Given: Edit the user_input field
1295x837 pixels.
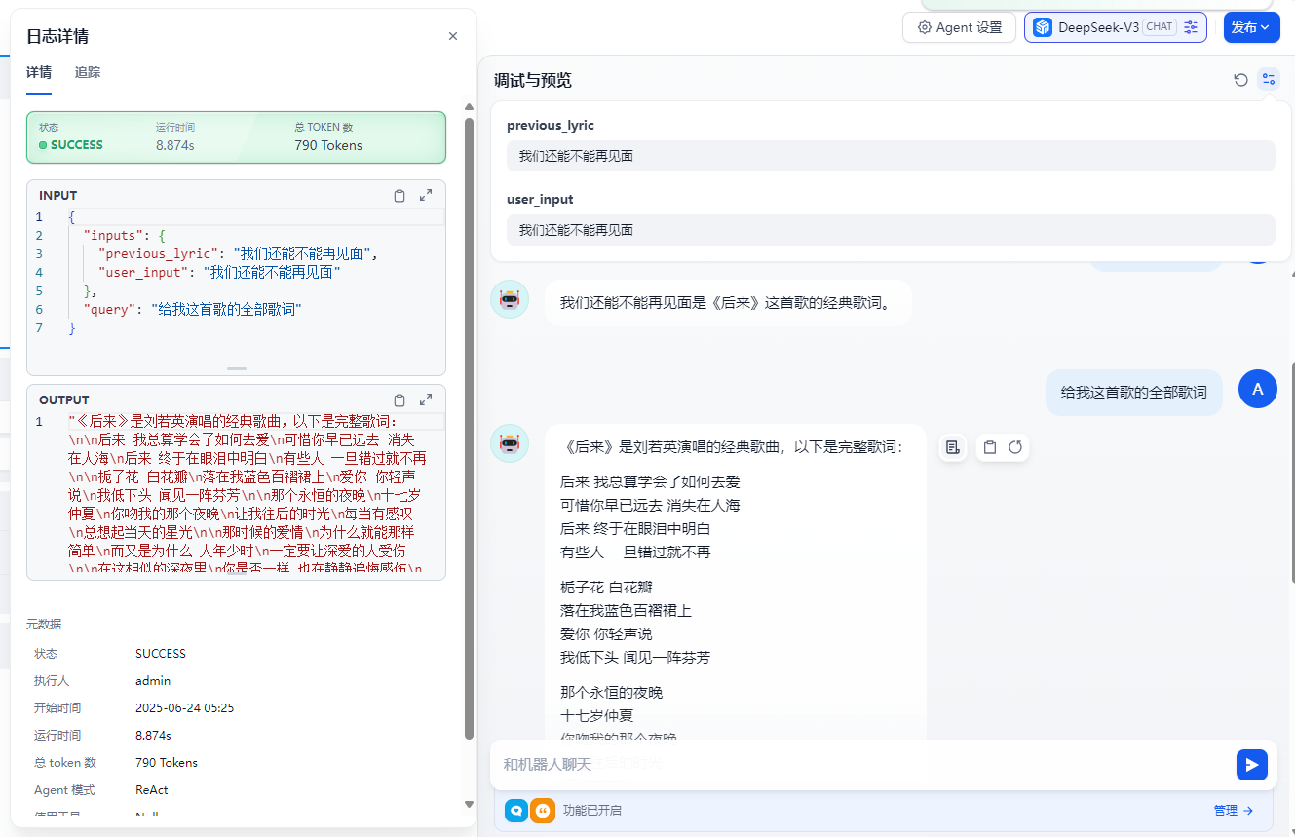Looking at the screenshot, I should pyautogui.click(x=891, y=230).
